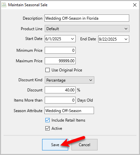
Task: Click the Description text field
Action: pyautogui.click(x=87, y=18)
